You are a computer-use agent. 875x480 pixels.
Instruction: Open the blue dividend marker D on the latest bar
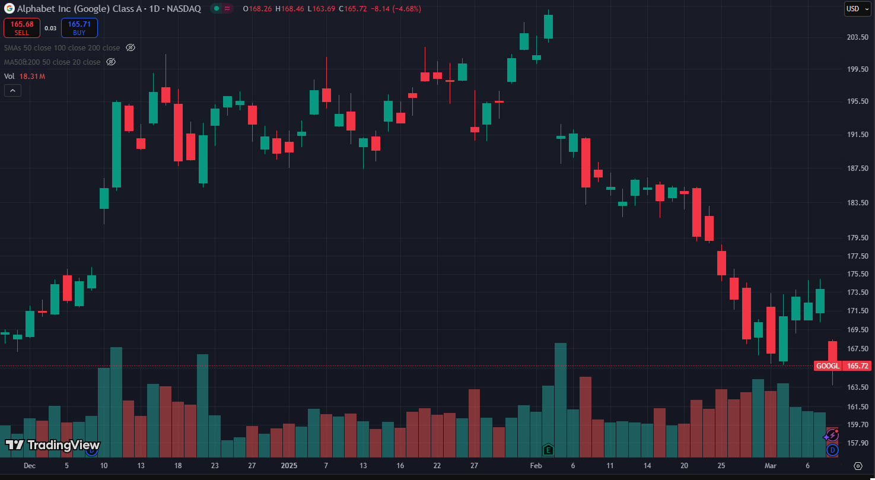(x=832, y=450)
